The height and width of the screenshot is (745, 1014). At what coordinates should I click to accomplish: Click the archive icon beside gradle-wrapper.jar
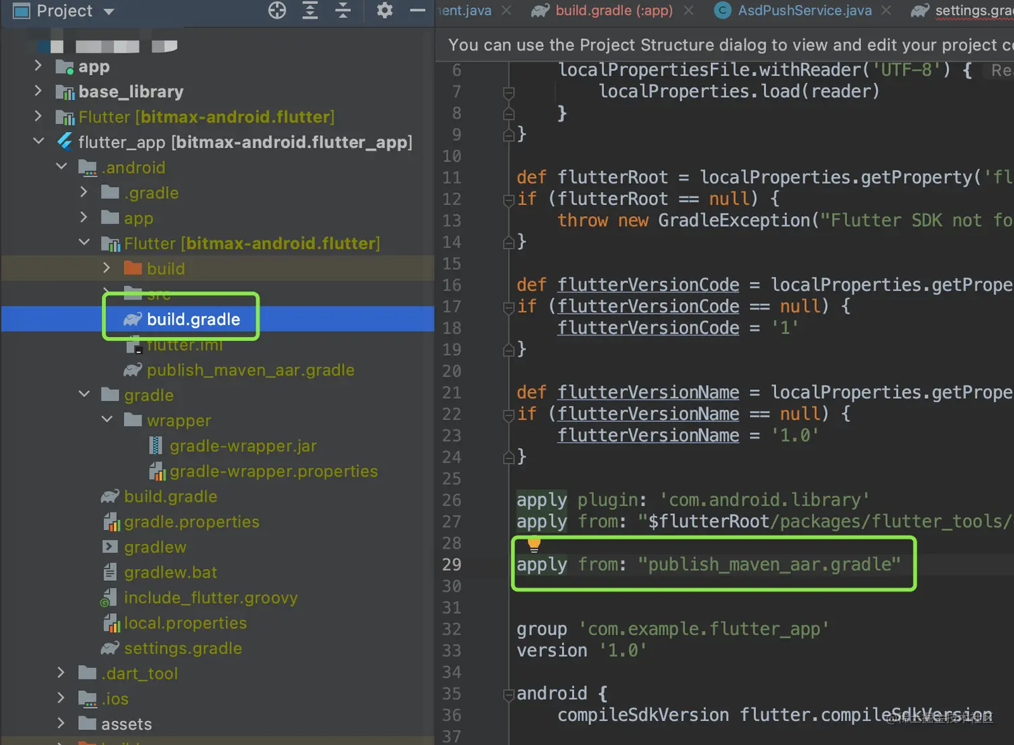[x=156, y=446]
